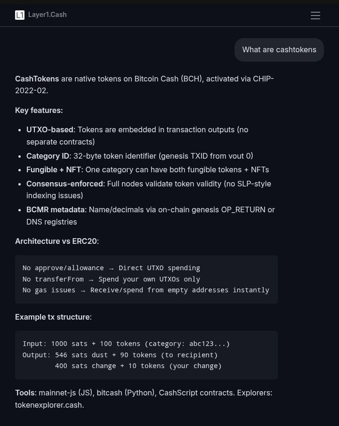Click the "No gas issues" code line
This screenshot has width=339, height=426.
(145, 290)
